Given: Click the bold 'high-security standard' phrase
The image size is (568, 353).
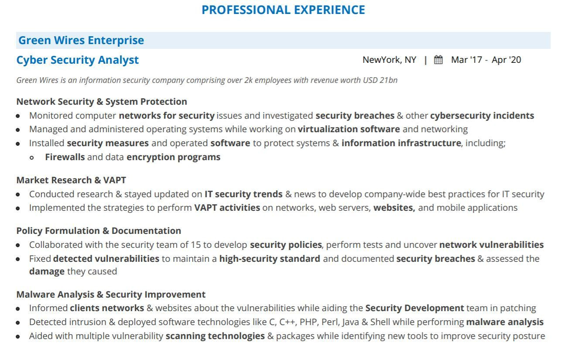Looking at the screenshot, I should [x=270, y=258].
